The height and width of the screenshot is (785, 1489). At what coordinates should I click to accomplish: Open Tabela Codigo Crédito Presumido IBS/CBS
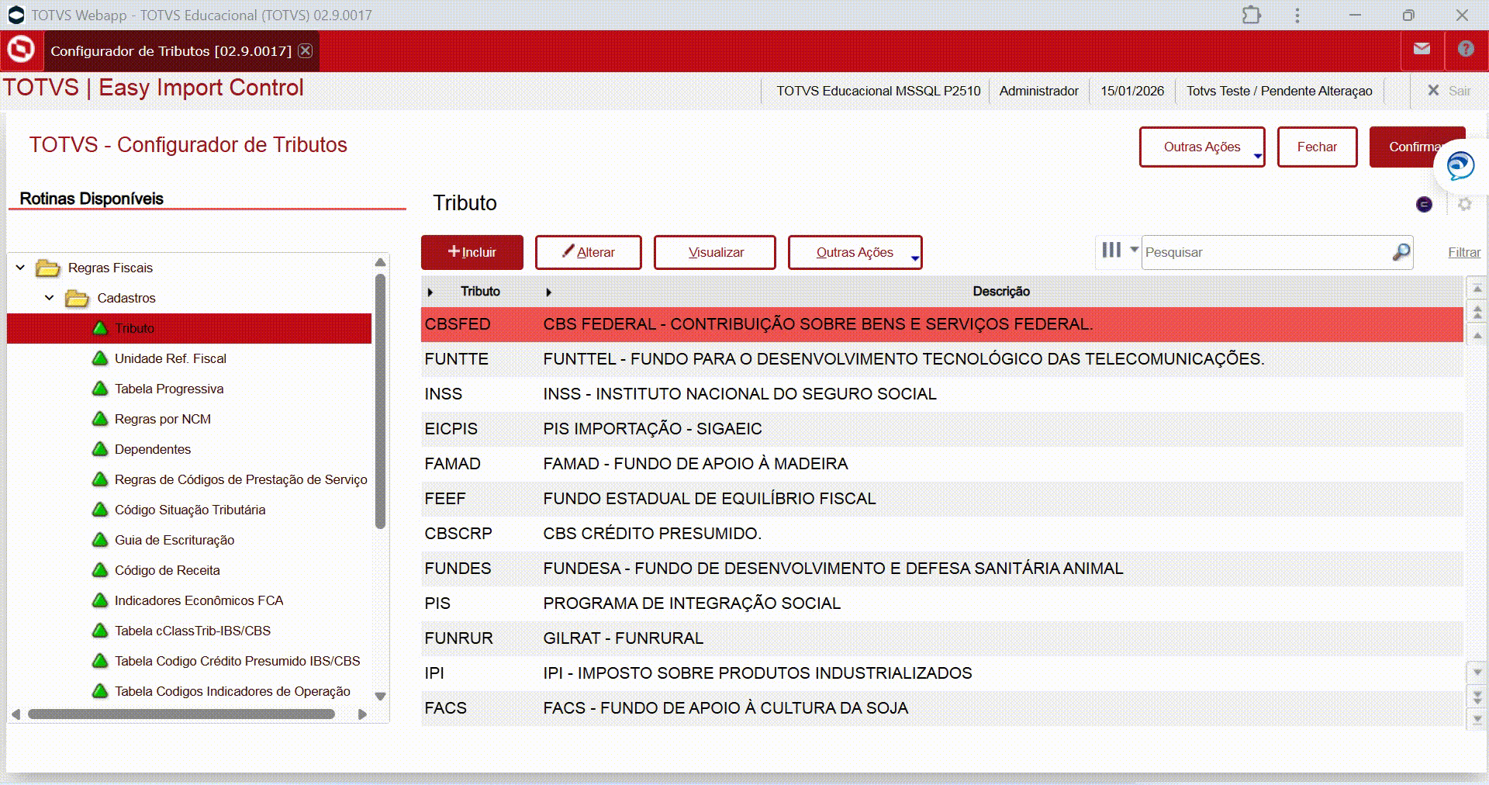click(237, 661)
